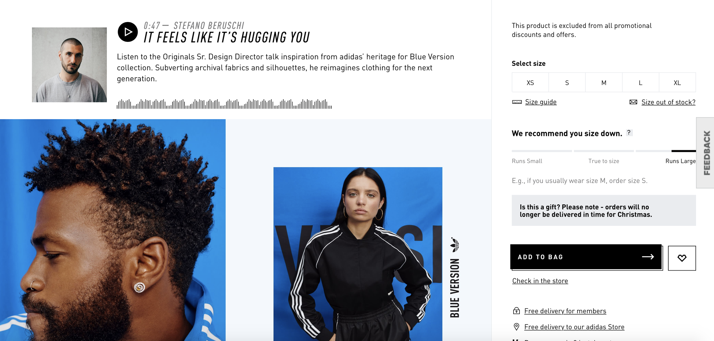Click the wishlist heart icon button
Image resolution: width=714 pixels, height=341 pixels.
(x=682, y=258)
